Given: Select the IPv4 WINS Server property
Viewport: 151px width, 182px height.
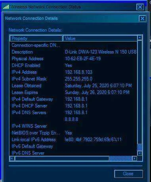Looking at the screenshot, I should click(x=29, y=126).
